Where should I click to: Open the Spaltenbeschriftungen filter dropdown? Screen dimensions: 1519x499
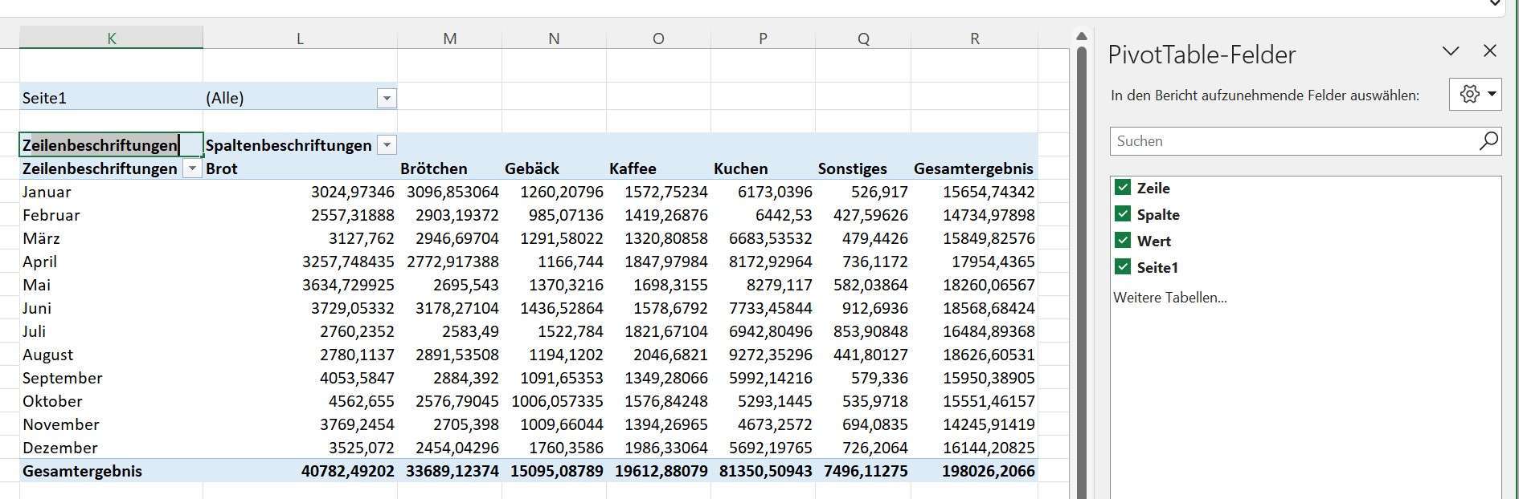tap(387, 145)
